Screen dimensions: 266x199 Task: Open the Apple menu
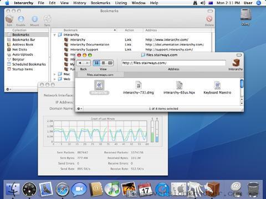[x=7, y=3]
